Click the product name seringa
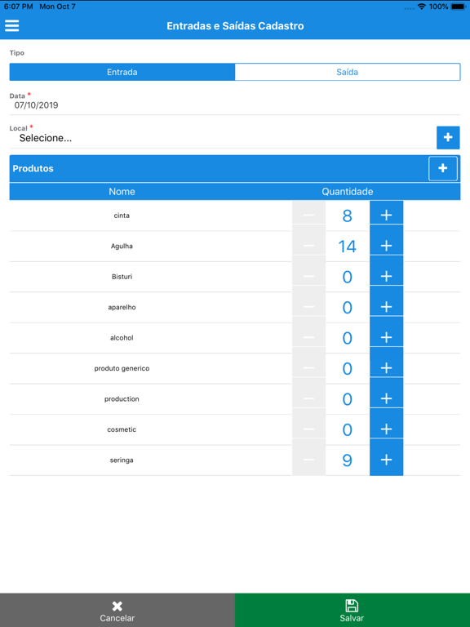 (x=122, y=460)
